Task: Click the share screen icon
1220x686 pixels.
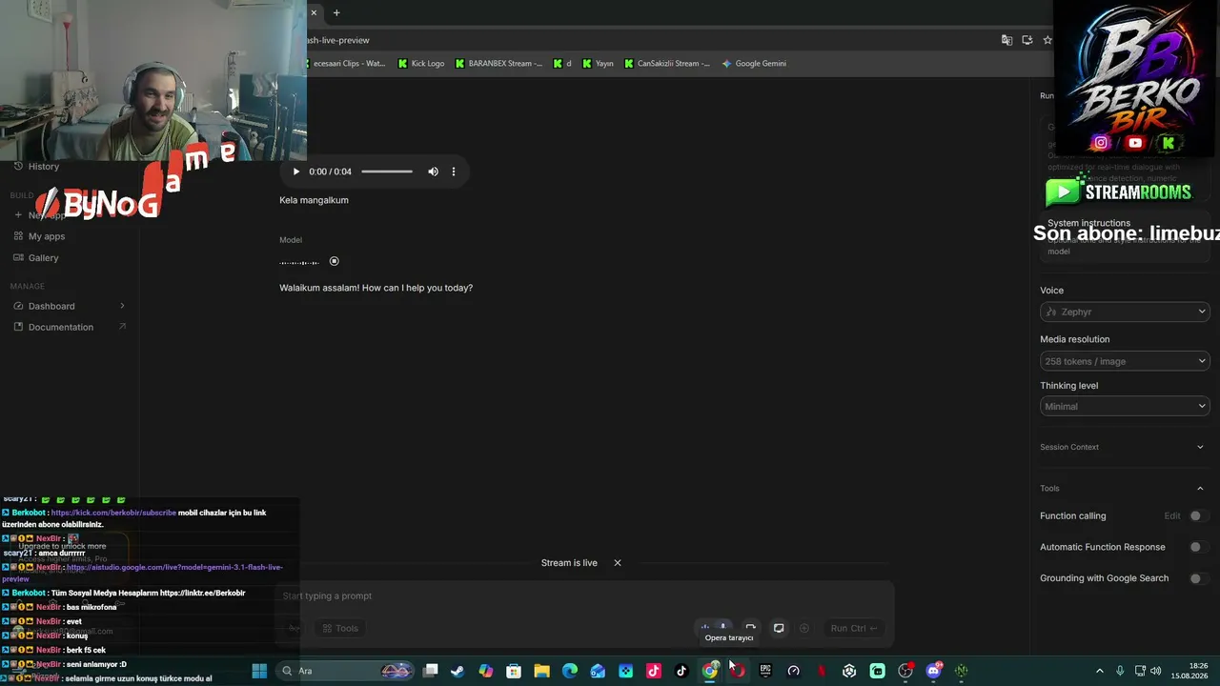Action: (x=779, y=628)
